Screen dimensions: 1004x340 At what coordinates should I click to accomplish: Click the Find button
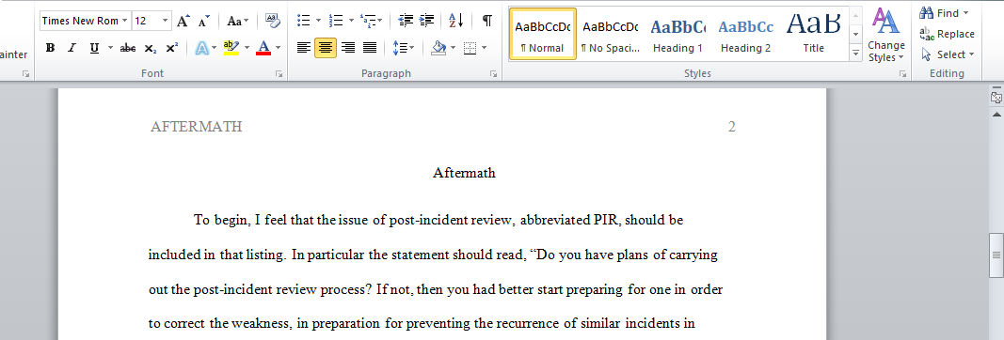[x=945, y=13]
